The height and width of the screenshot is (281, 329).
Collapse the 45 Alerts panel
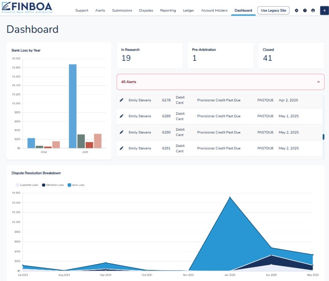(318, 82)
